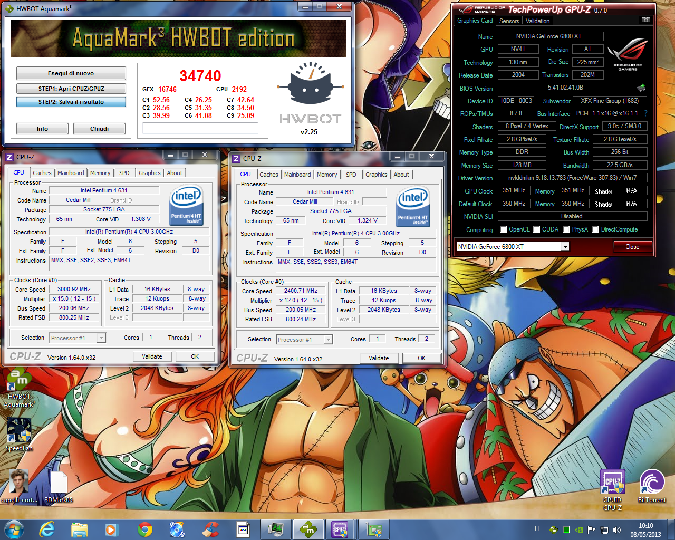Screen dimensions: 675x540
Task: Click the Core Speed value 3000.92 MHz
Action: click(x=74, y=289)
